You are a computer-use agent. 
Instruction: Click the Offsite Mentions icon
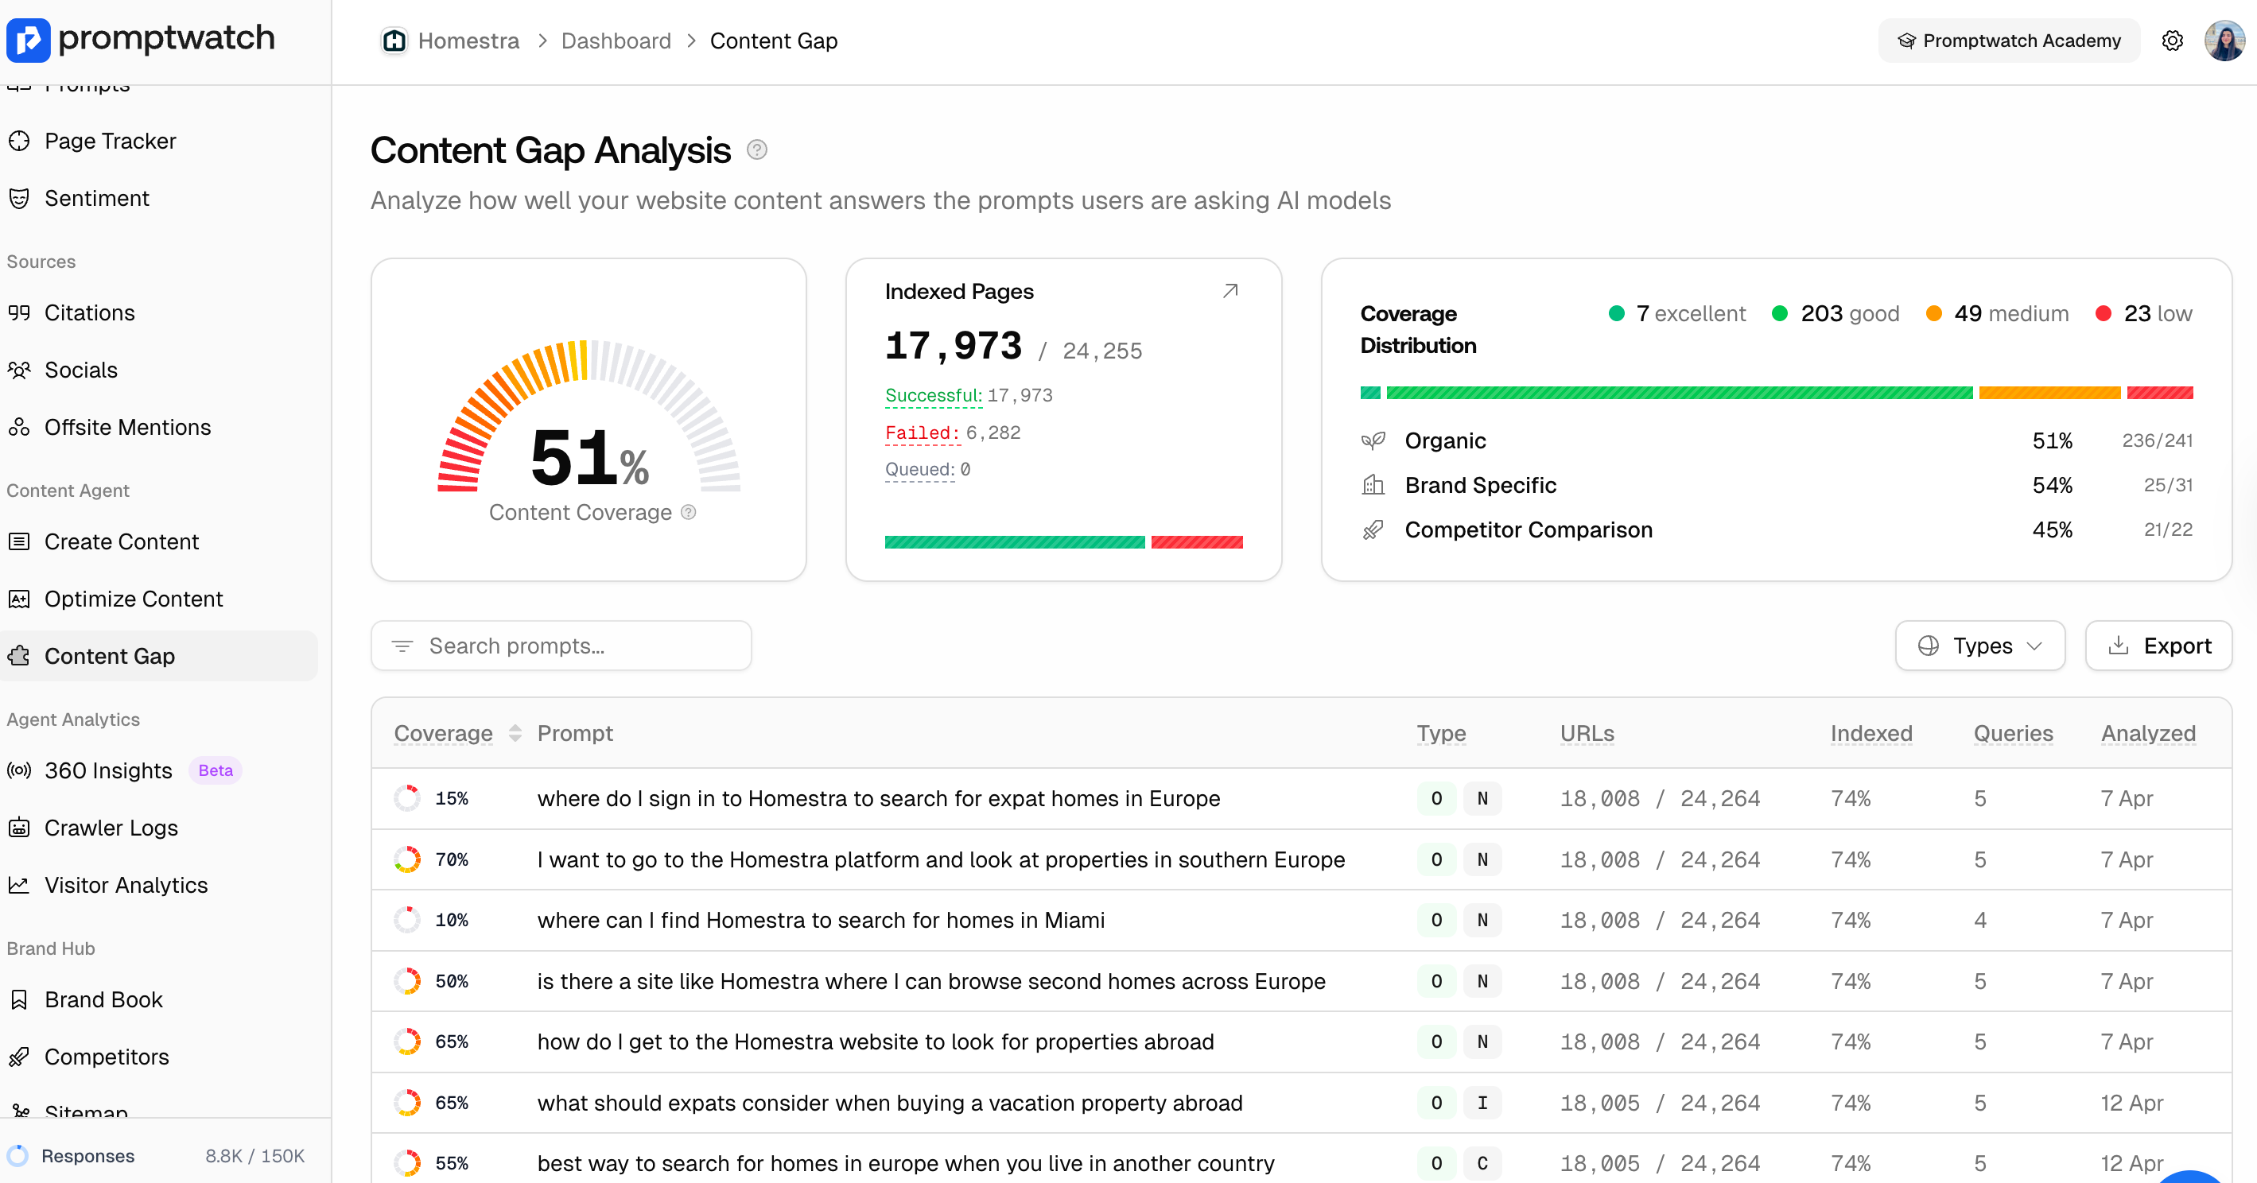pos(19,427)
